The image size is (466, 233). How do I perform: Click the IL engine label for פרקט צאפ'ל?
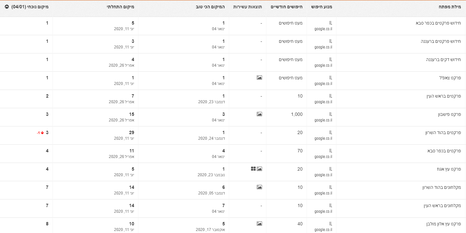coord(330,78)
